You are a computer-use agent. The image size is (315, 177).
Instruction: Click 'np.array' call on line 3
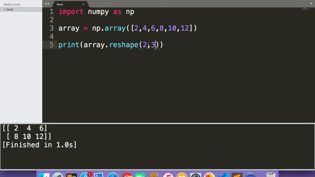[x=109, y=29]
